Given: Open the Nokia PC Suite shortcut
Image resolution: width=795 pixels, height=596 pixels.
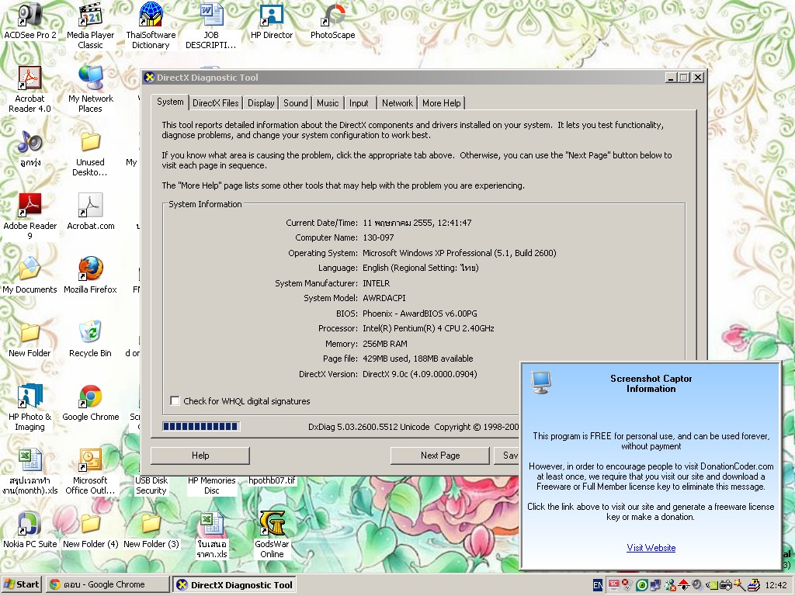Looking at the screenshot, I should pos(30,531).
